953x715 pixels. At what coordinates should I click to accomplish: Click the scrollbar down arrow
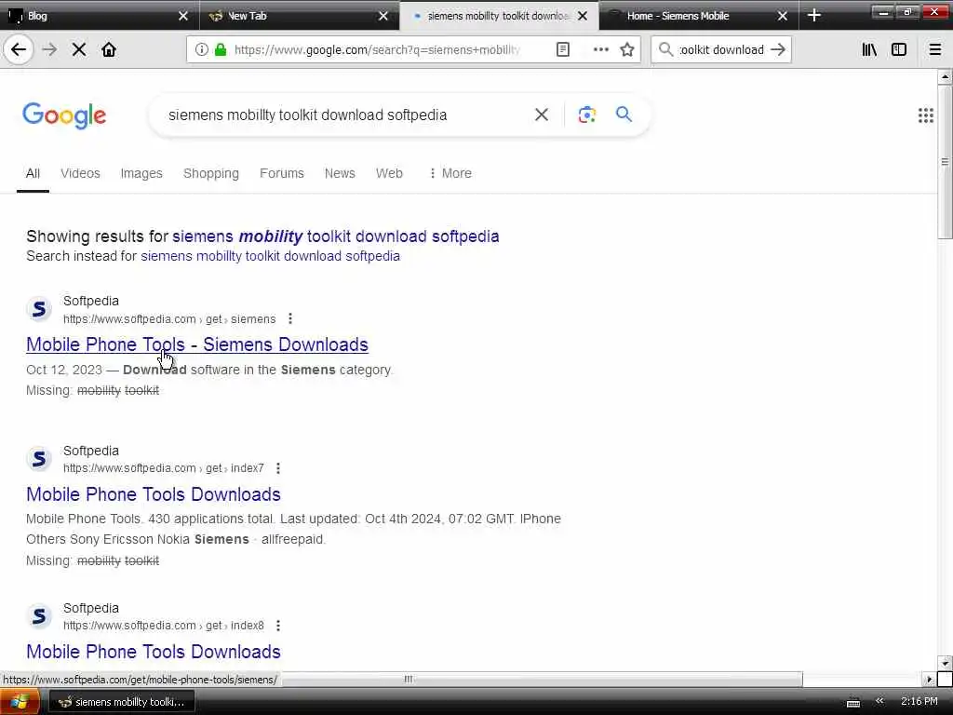coord(945,663)
